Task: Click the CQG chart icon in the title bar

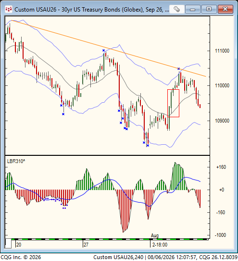Action: tap(9, 9)
